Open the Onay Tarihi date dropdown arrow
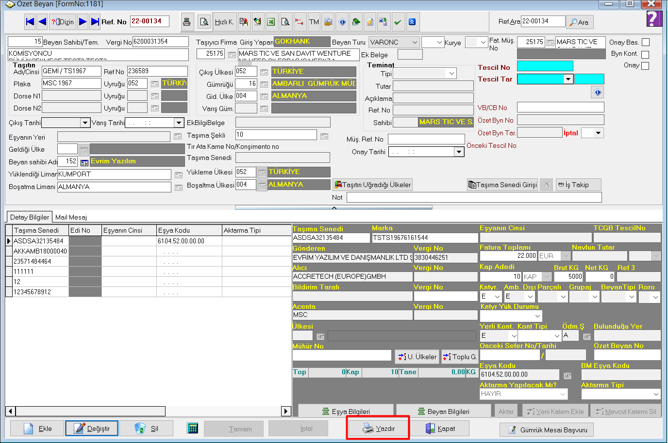This screenshot has height=443, width=668. [x=459, y=152]
